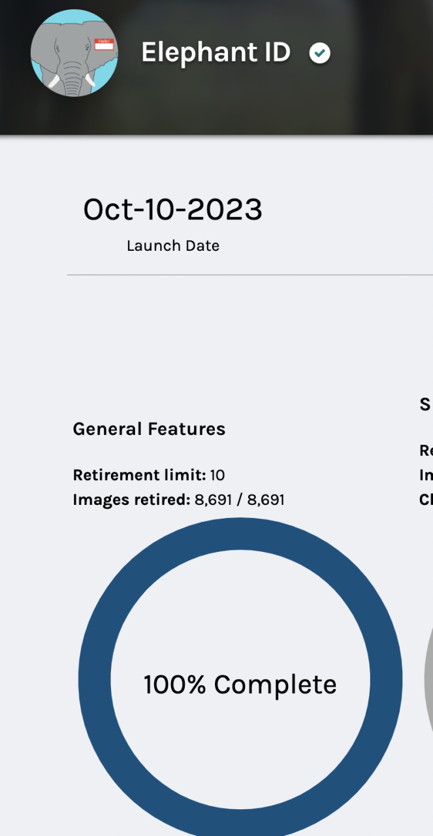This screenshot has width=433, height=836.
Task: Click the 100% Complete text
Action: point(240,684)
